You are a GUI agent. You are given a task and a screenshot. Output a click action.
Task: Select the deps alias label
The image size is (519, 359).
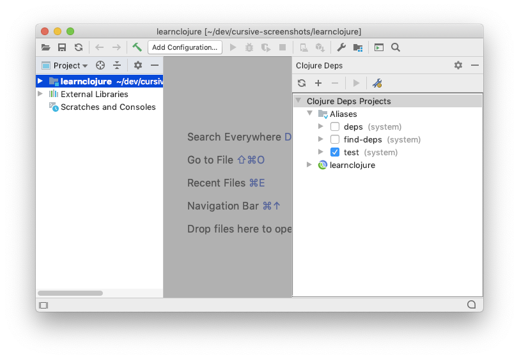353,127
